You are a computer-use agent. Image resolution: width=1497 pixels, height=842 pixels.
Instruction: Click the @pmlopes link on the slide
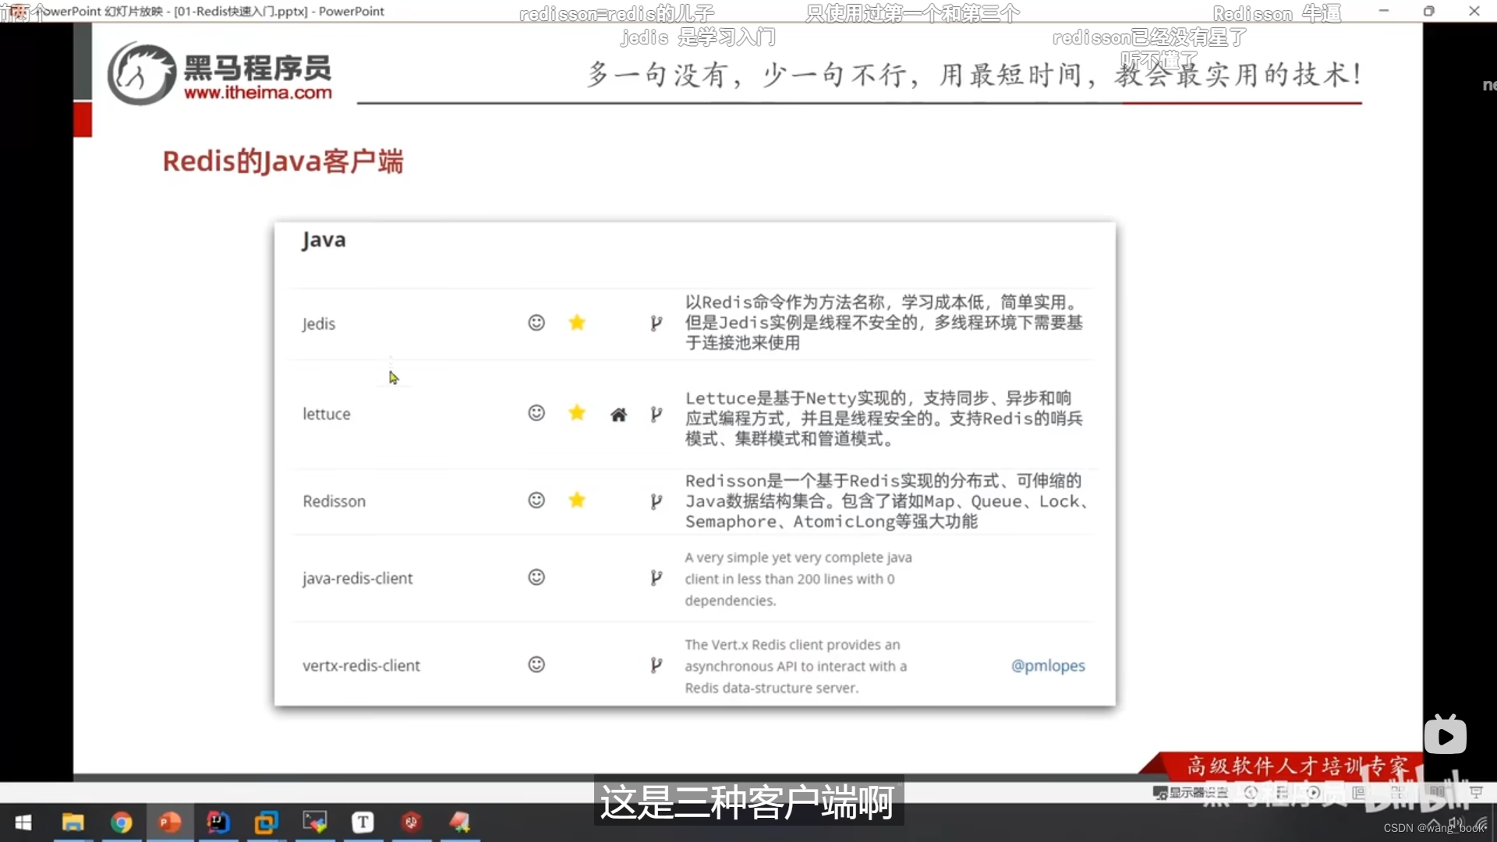[1048, 666]
